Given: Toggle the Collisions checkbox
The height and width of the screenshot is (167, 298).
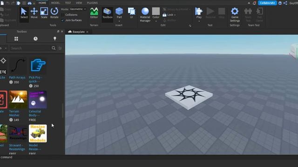Looking at the screenshot, I should [62, 15].
